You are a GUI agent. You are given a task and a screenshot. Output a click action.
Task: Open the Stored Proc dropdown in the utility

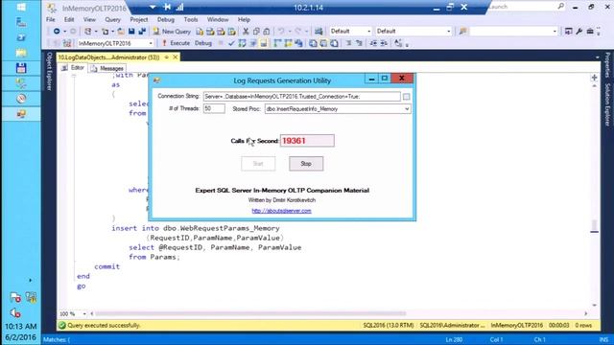(x=407, y=109)
